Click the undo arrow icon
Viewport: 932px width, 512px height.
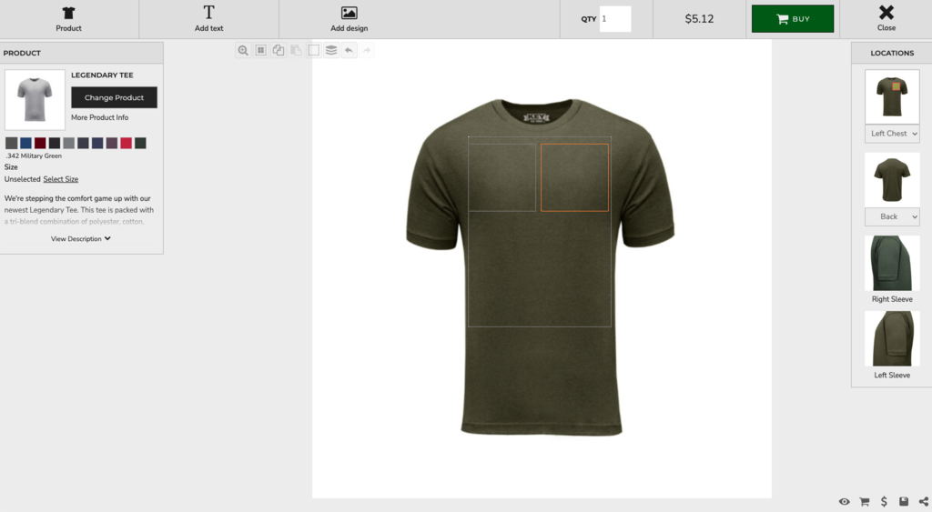pyautogui.click(x=349, y=51)
